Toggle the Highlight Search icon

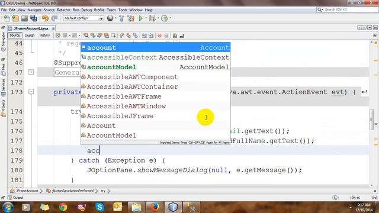tap(107, 35)
